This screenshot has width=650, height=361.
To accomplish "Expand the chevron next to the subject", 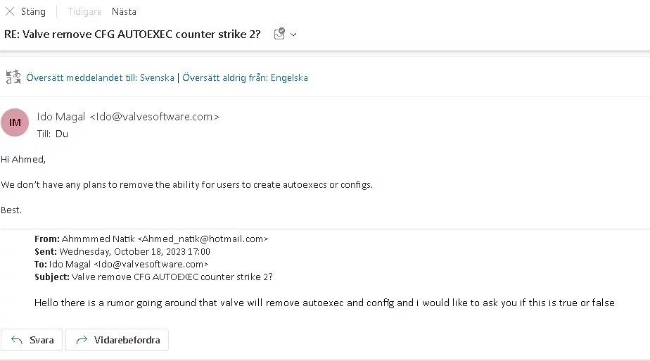I will point(293,34).
